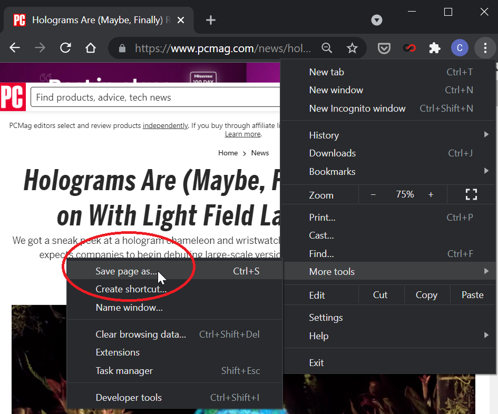The width and height of the screenshot is (498, 414).
Task: Open the profile avatar C
Action: click(460, 48)
